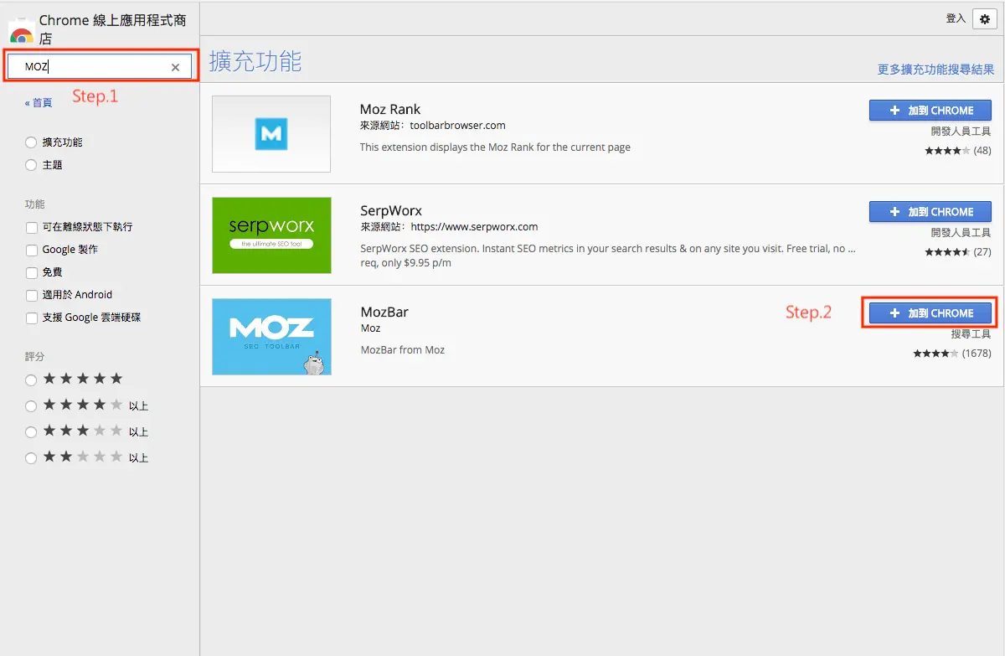Add SerpWorx to Chrome
Viewport: 1005px width, 656px height.
(x=930, y=212)
